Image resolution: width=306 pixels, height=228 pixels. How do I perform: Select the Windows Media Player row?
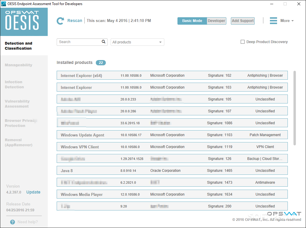tap(172, 194)
